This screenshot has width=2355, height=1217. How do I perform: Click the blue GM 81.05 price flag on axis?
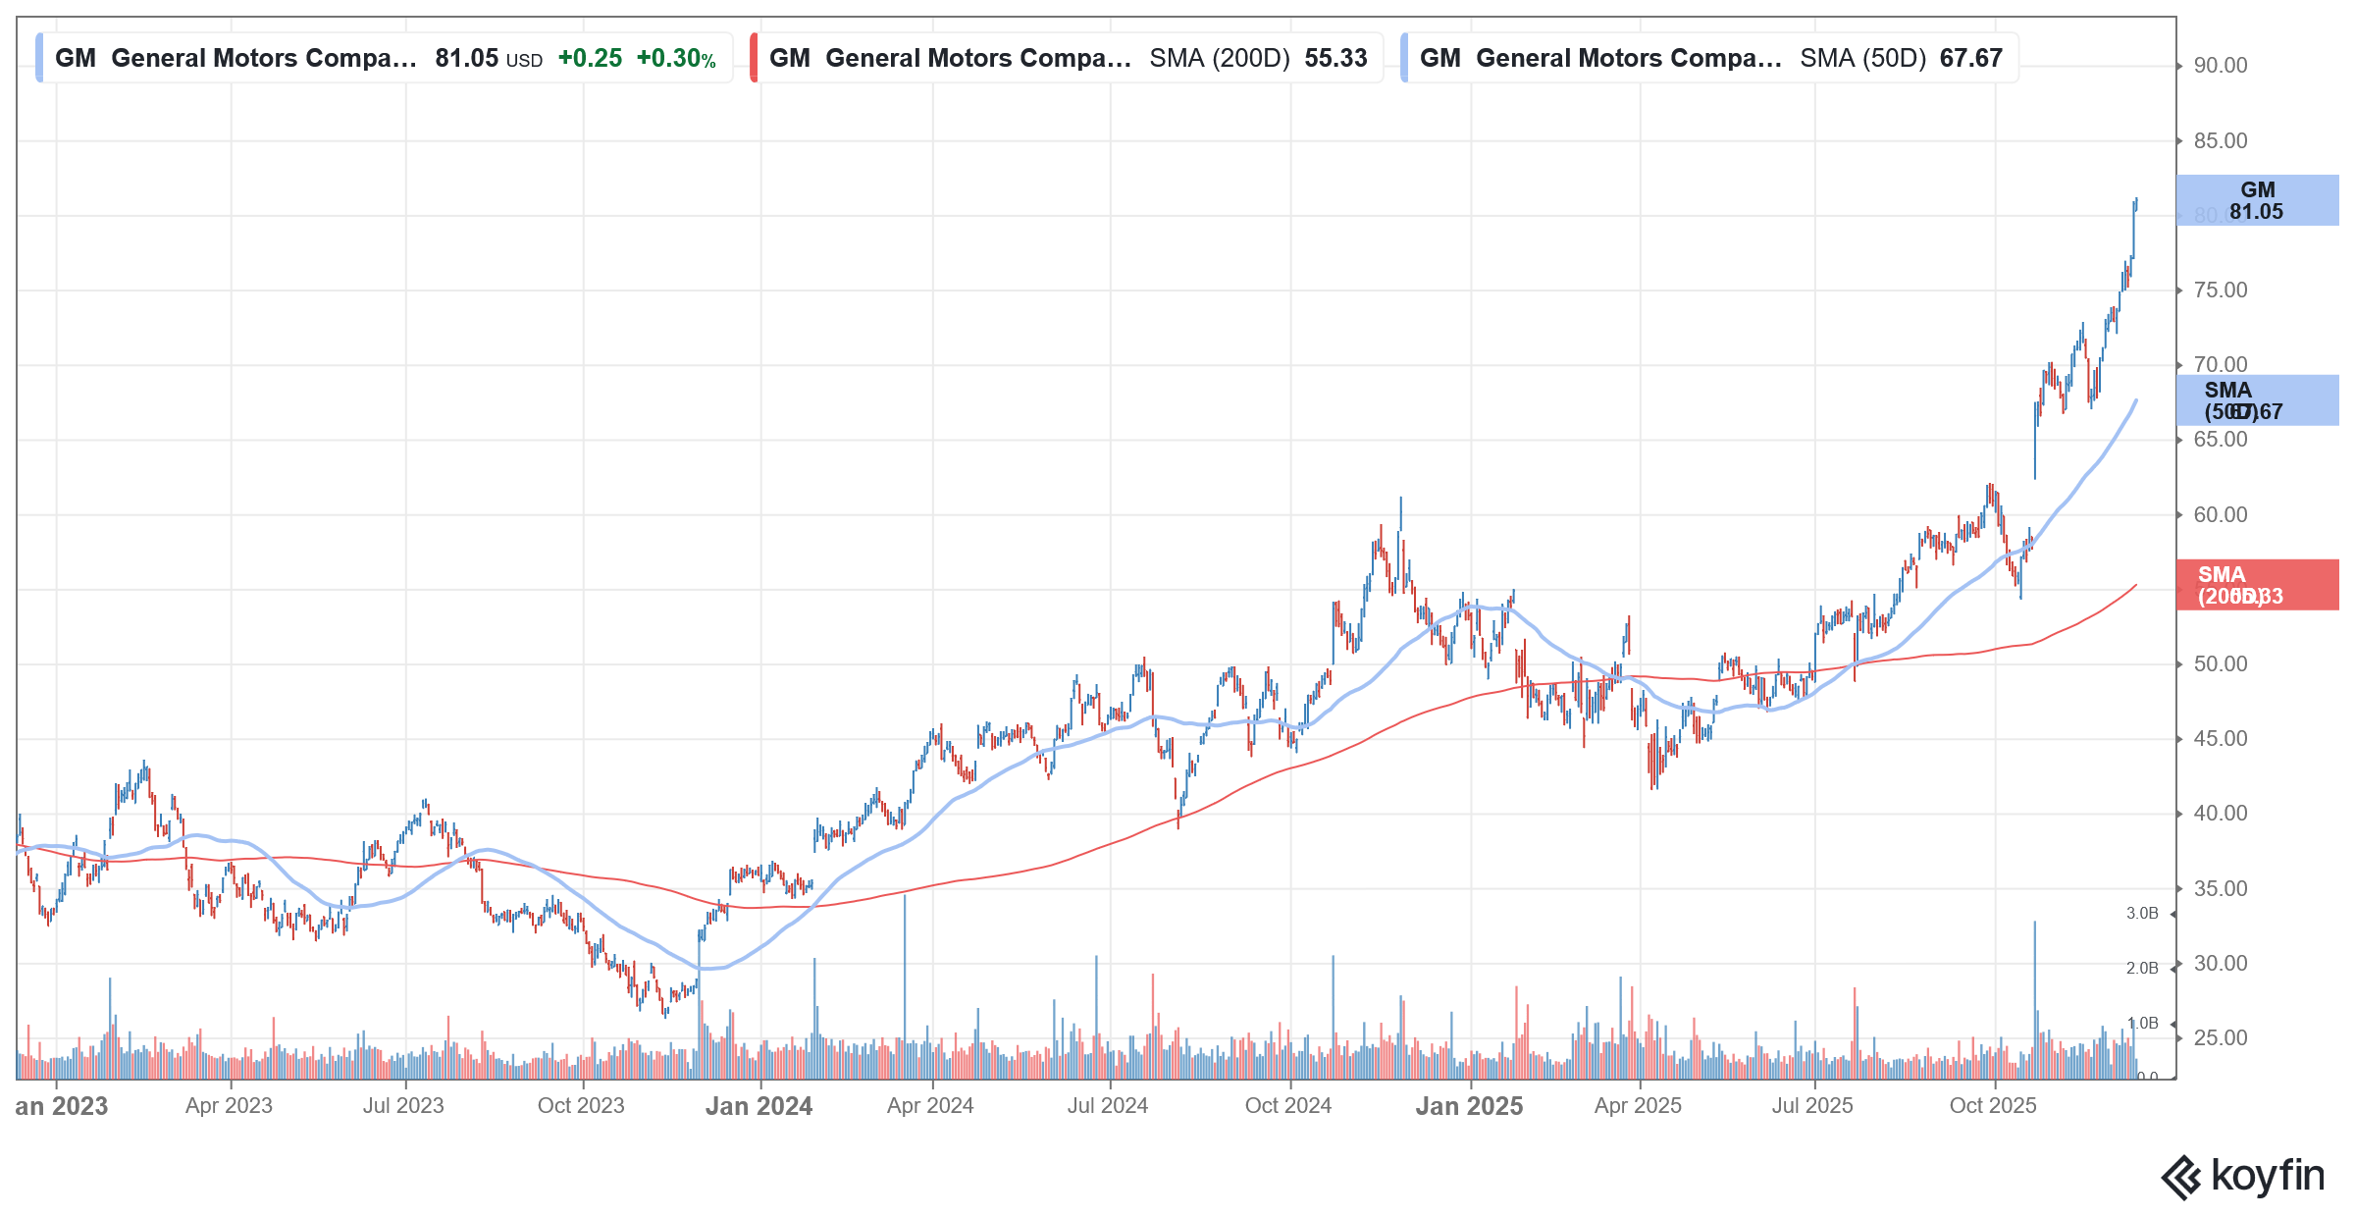2257,200
